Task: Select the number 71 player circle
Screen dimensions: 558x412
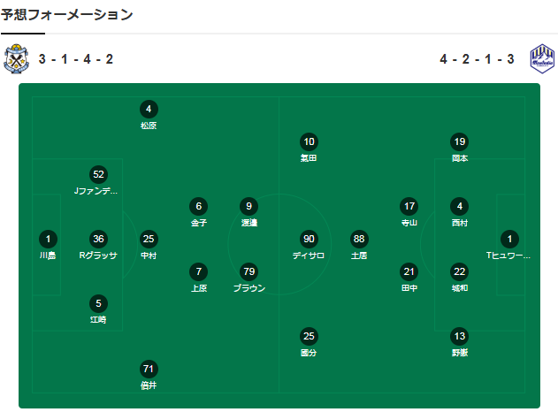Action: 149,368
